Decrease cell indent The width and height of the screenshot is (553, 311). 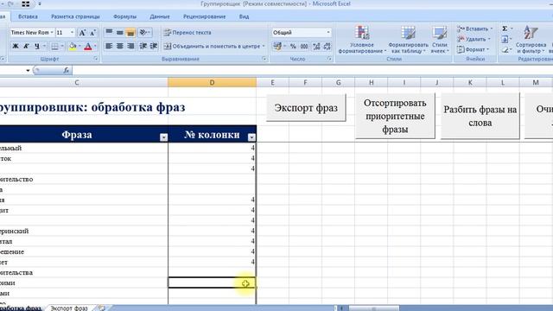click(143, 46)
